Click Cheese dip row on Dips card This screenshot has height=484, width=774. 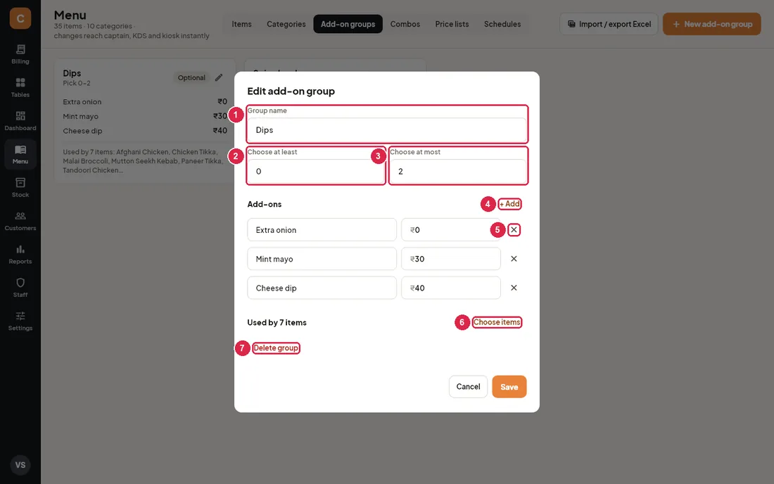[x=145, y=131]
